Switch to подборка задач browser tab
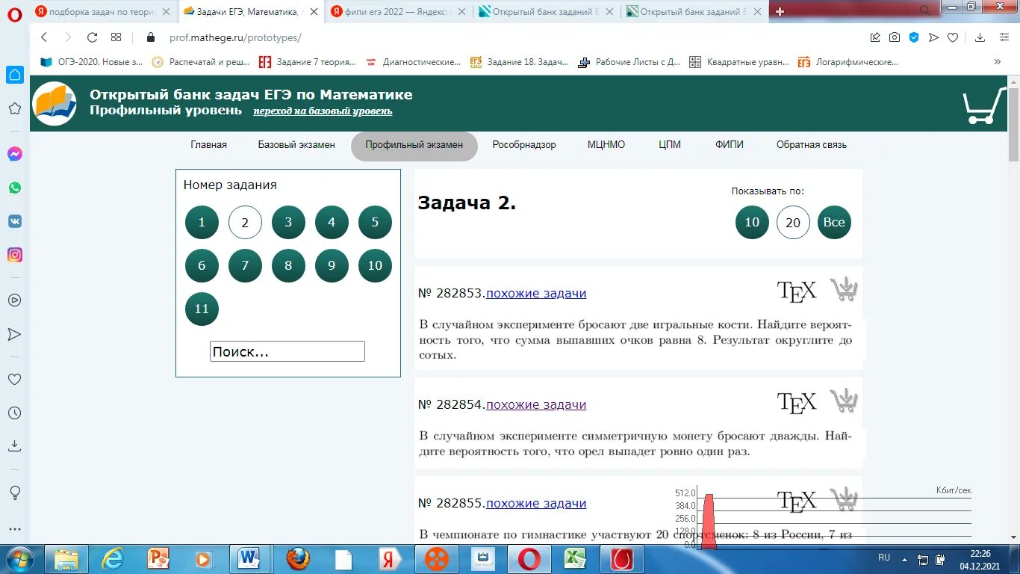The height and width of the screenshot is (574, 1020). (x=102, y=11)
